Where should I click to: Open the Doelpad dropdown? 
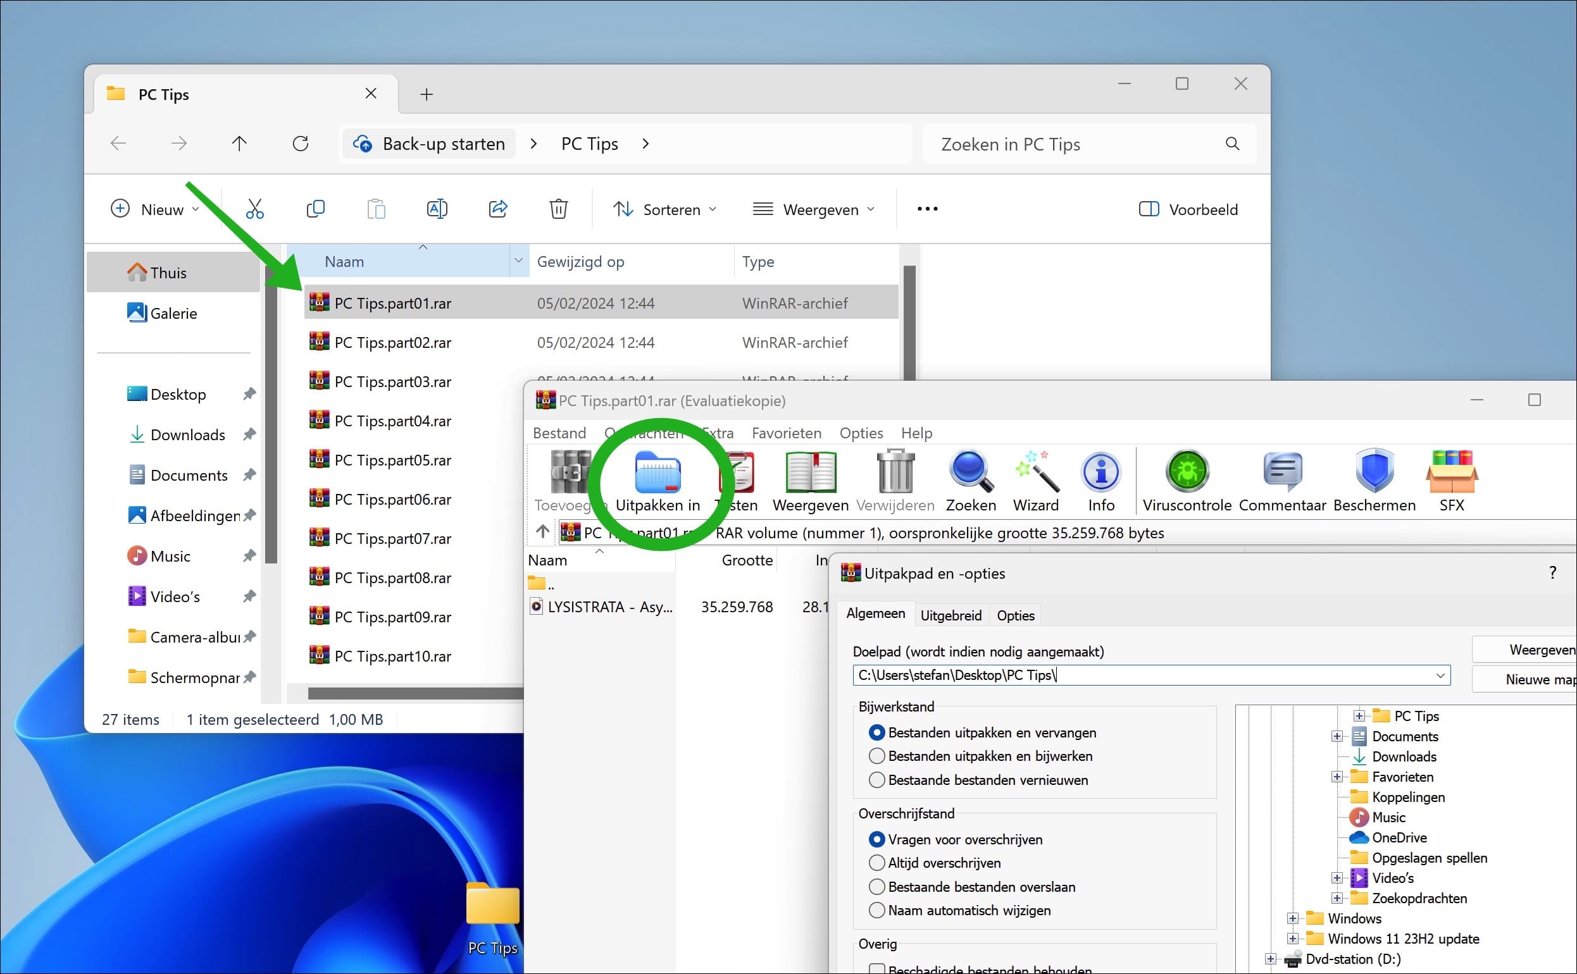[x=1440, y=674]
